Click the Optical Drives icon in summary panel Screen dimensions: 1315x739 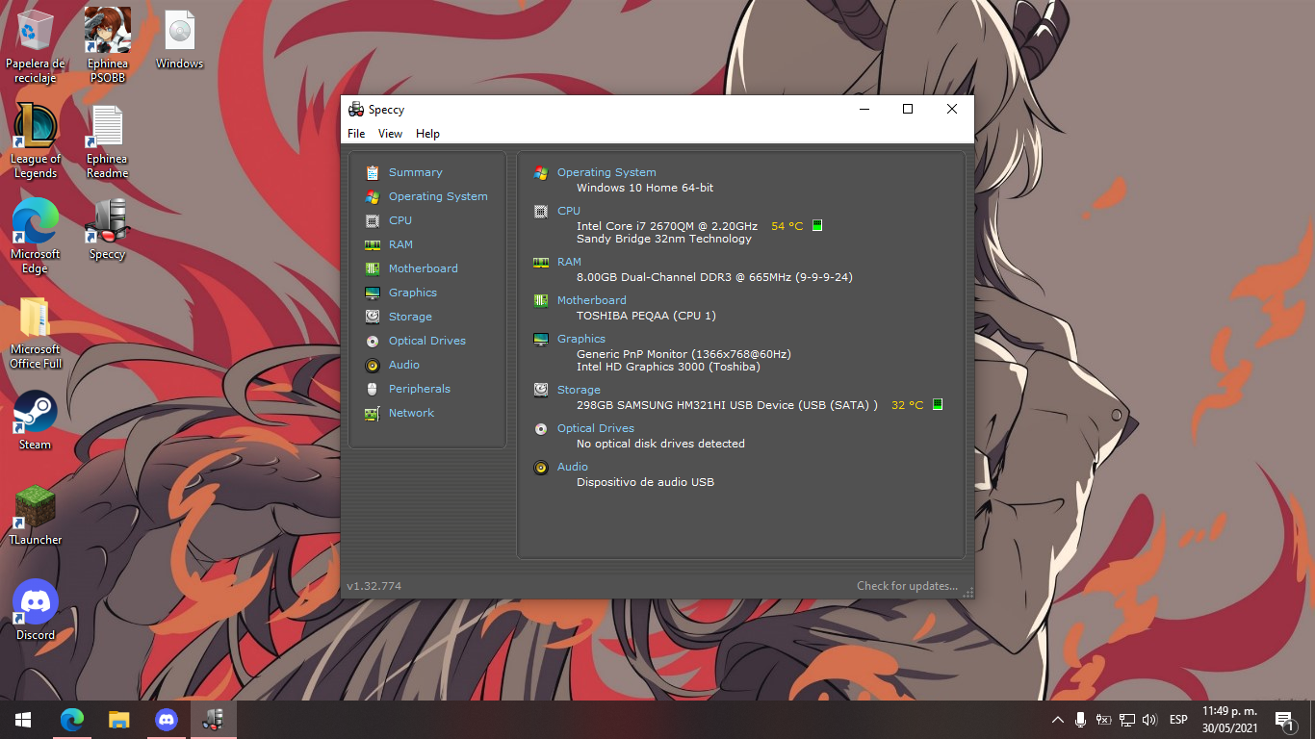pos(541,428)
